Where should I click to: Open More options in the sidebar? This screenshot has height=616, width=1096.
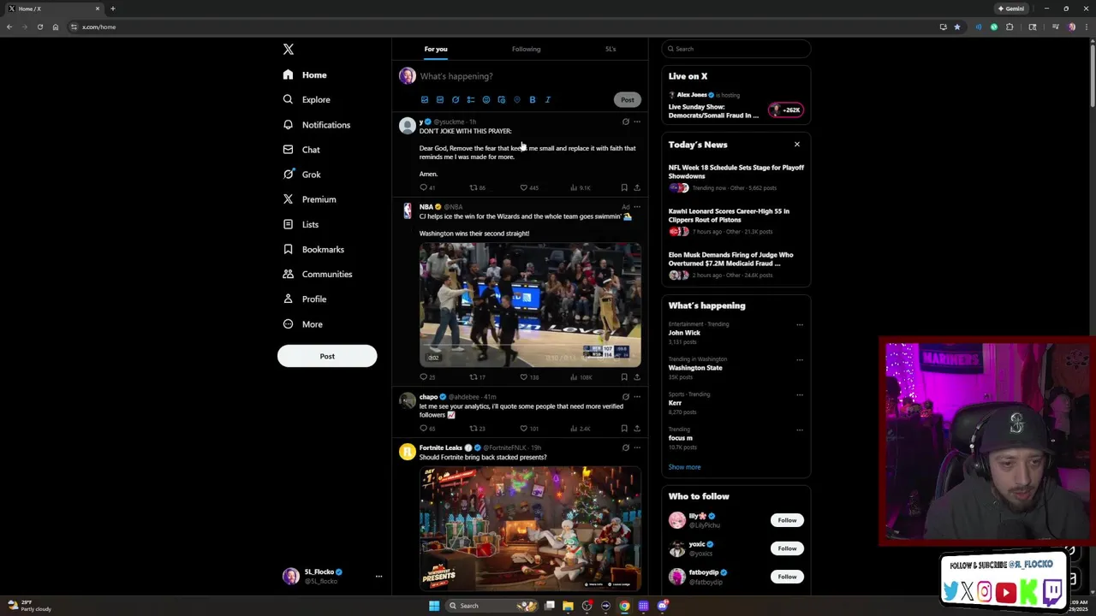(x=302, y=324)
